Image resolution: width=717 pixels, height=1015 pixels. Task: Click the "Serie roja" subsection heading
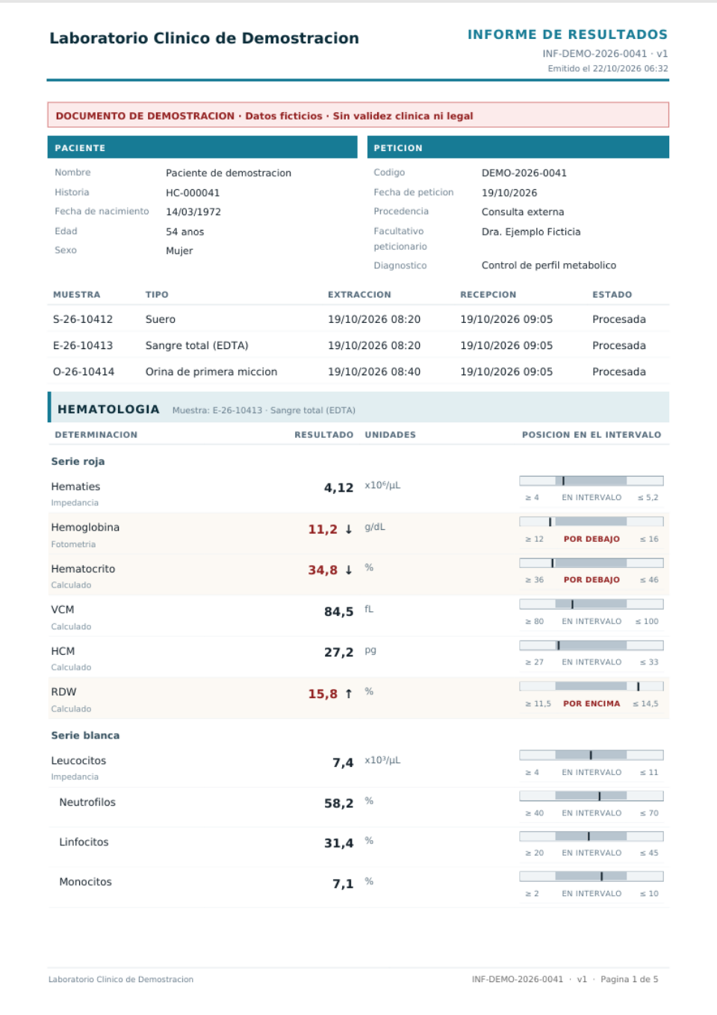point(78,461)
